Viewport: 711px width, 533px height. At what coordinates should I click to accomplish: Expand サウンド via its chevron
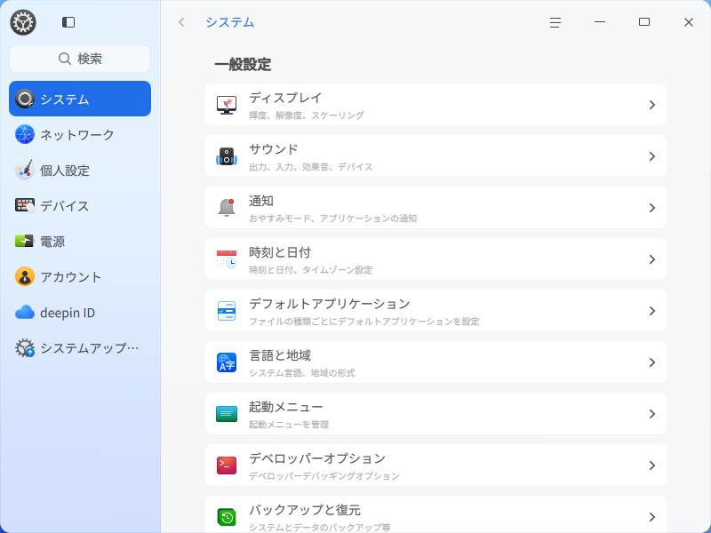click(x=652, y=156)
